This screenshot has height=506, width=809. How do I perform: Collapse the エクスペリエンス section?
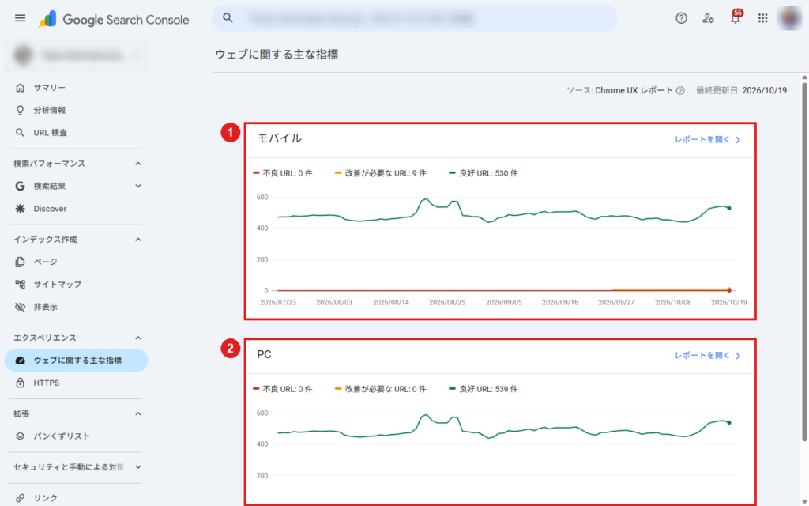[x=138, y=338]
